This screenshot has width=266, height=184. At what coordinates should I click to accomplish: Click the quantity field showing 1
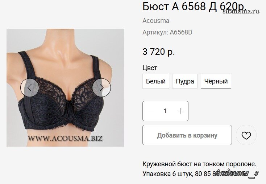pos(165,111)
